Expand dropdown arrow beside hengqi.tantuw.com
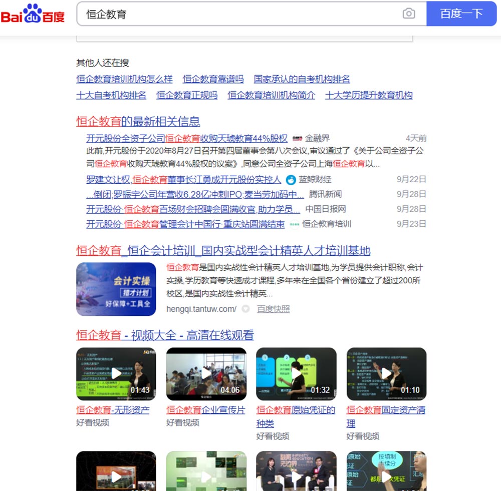The width and height of the screenshot is (501, 491). (245, 309)
